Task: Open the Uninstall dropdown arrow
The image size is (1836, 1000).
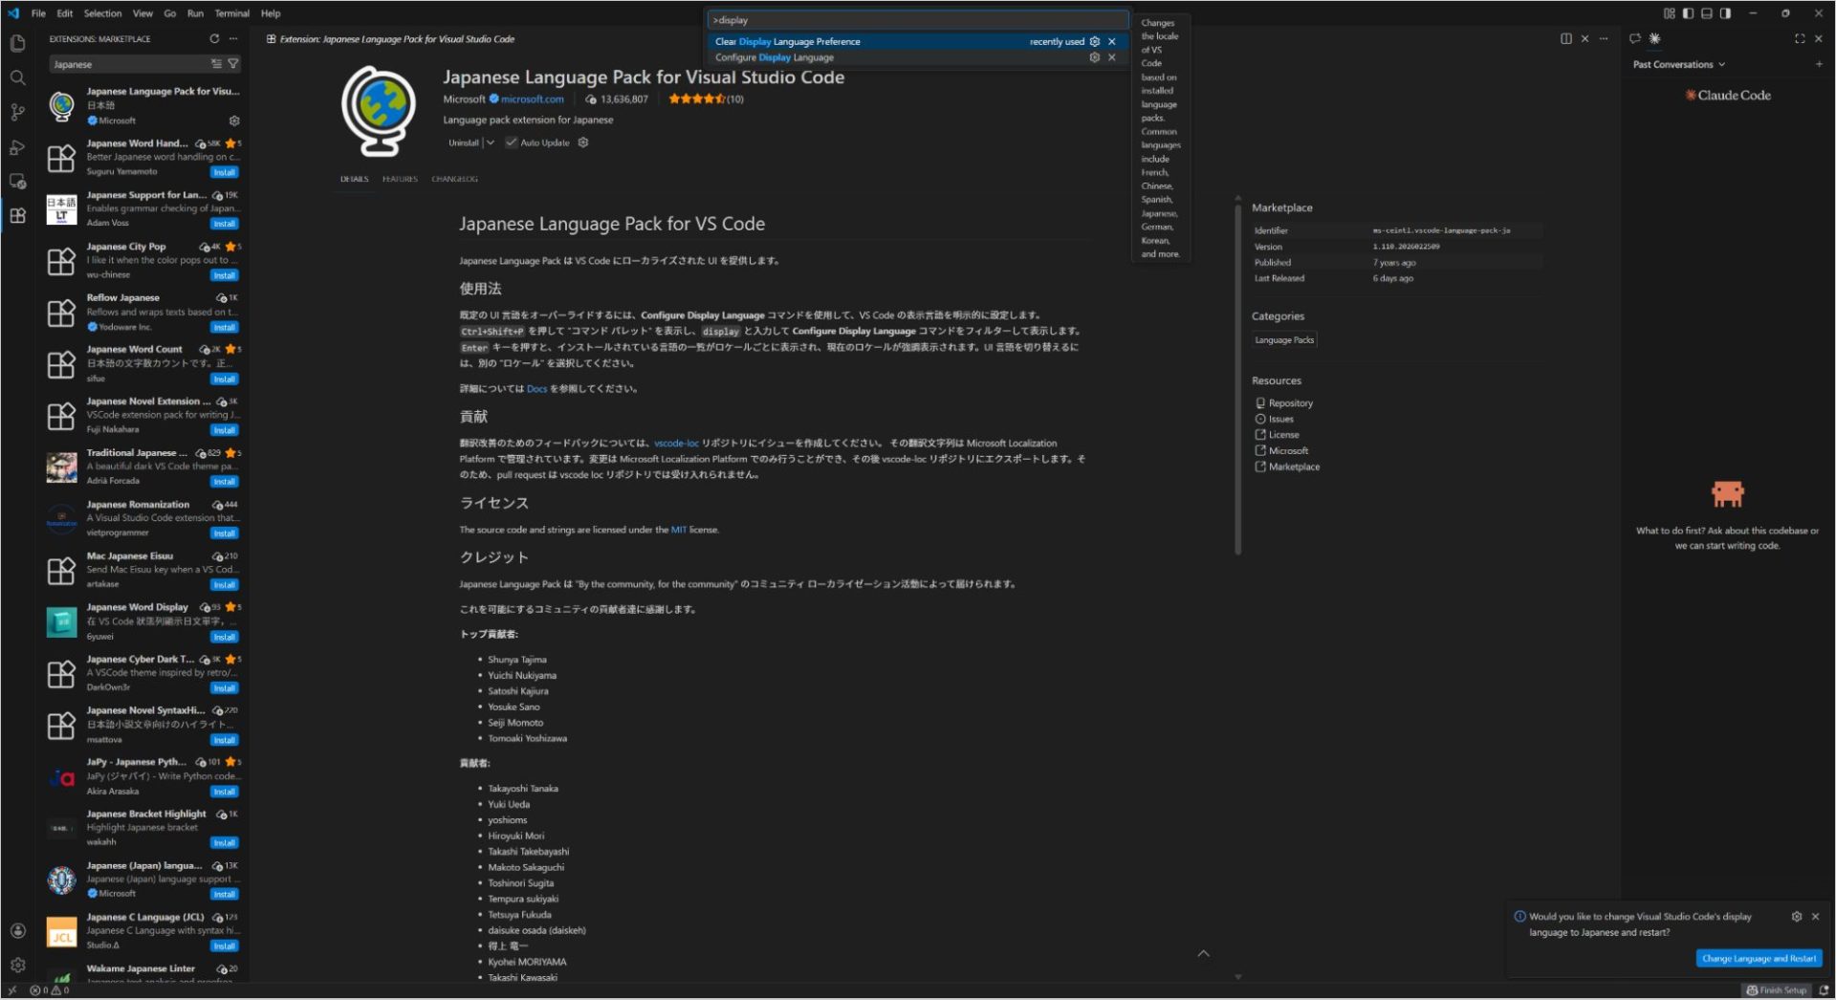Action: [x=491, y=141]
